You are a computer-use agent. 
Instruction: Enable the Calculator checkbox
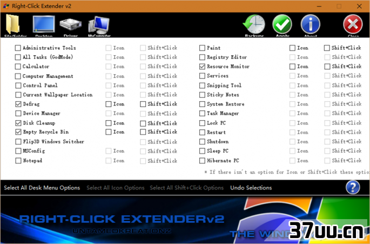click(18, 67)
